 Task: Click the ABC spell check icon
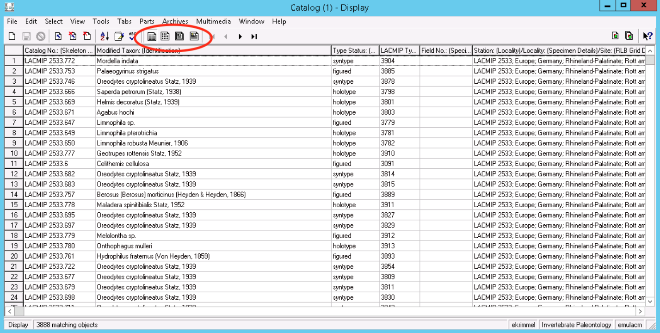[133, 36]
